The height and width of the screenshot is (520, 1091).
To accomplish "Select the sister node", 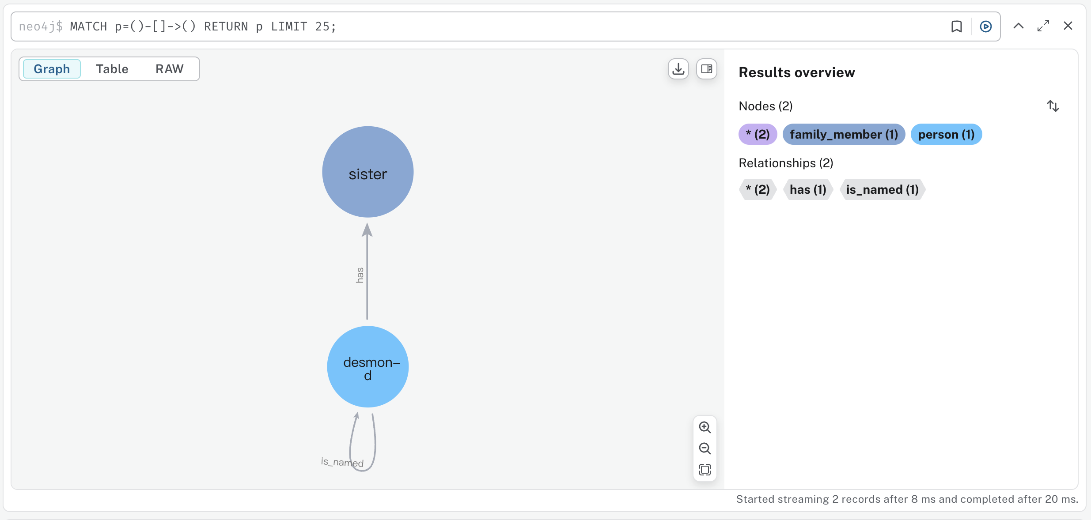I will point(367,172).
